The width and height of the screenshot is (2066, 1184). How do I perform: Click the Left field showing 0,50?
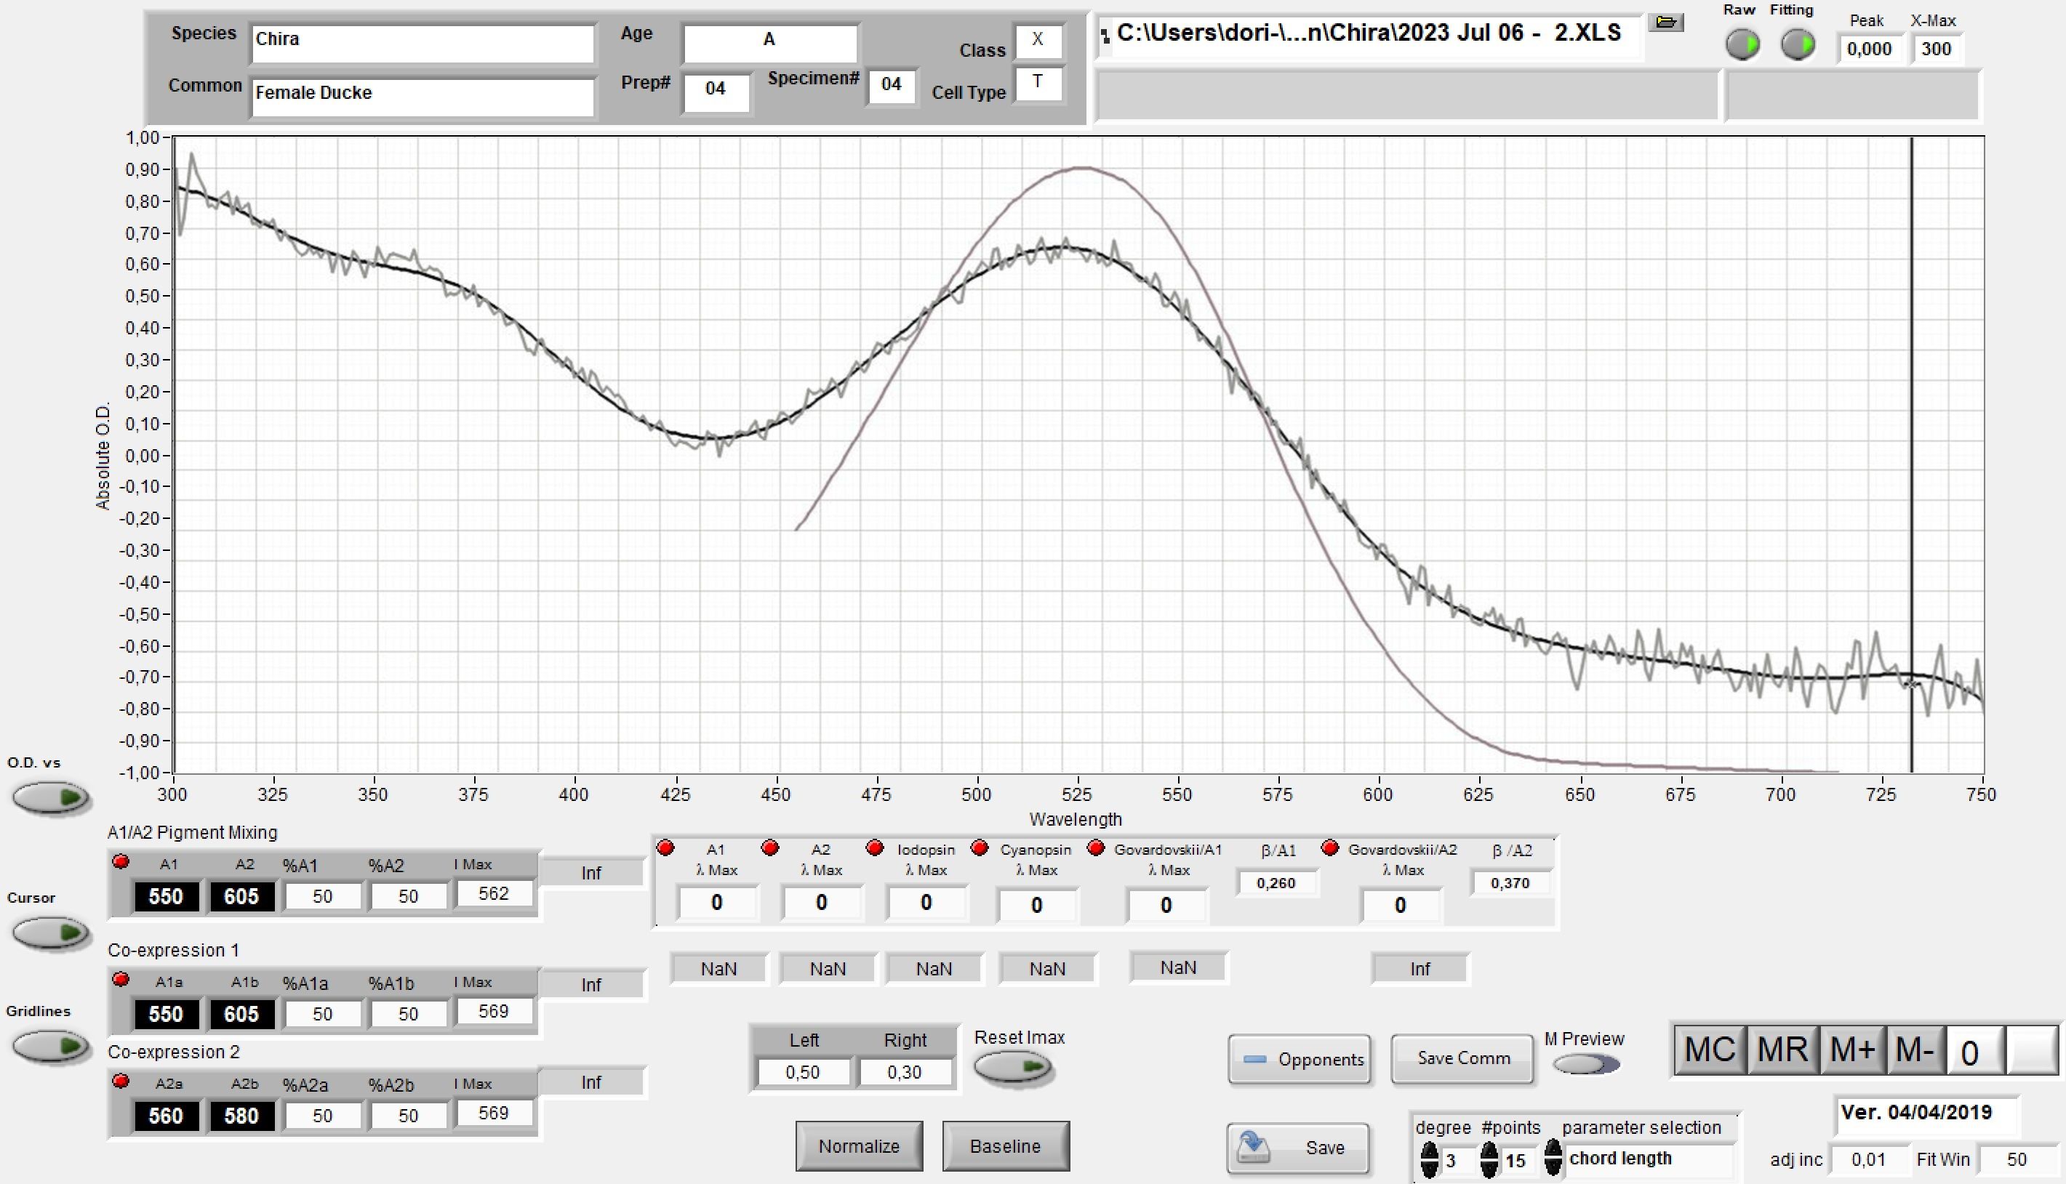803,1072
